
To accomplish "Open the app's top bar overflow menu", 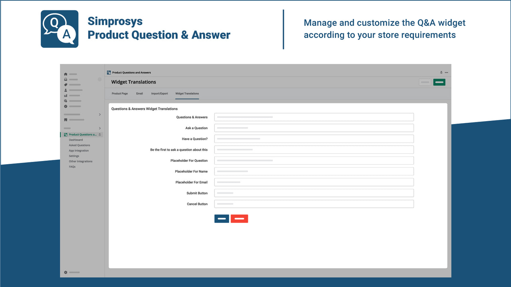I will (446, 72).
